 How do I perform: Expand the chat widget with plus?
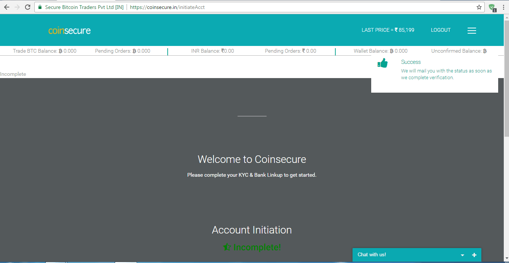(x=474, y=255)
